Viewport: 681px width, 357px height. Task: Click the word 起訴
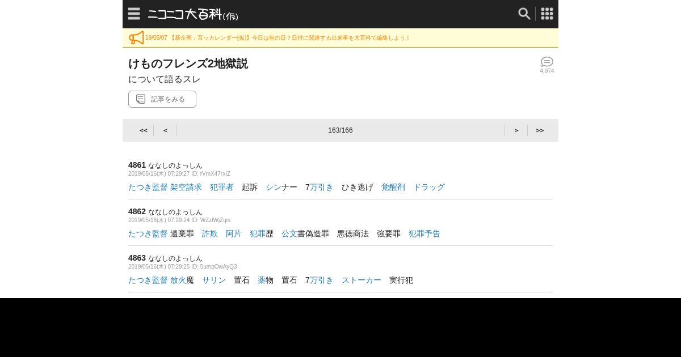click(x=250, y=187)
